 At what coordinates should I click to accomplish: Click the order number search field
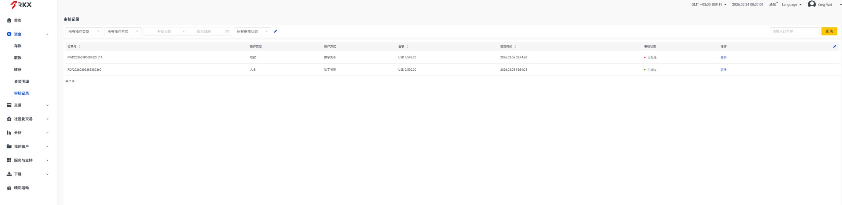coord(794,31)
